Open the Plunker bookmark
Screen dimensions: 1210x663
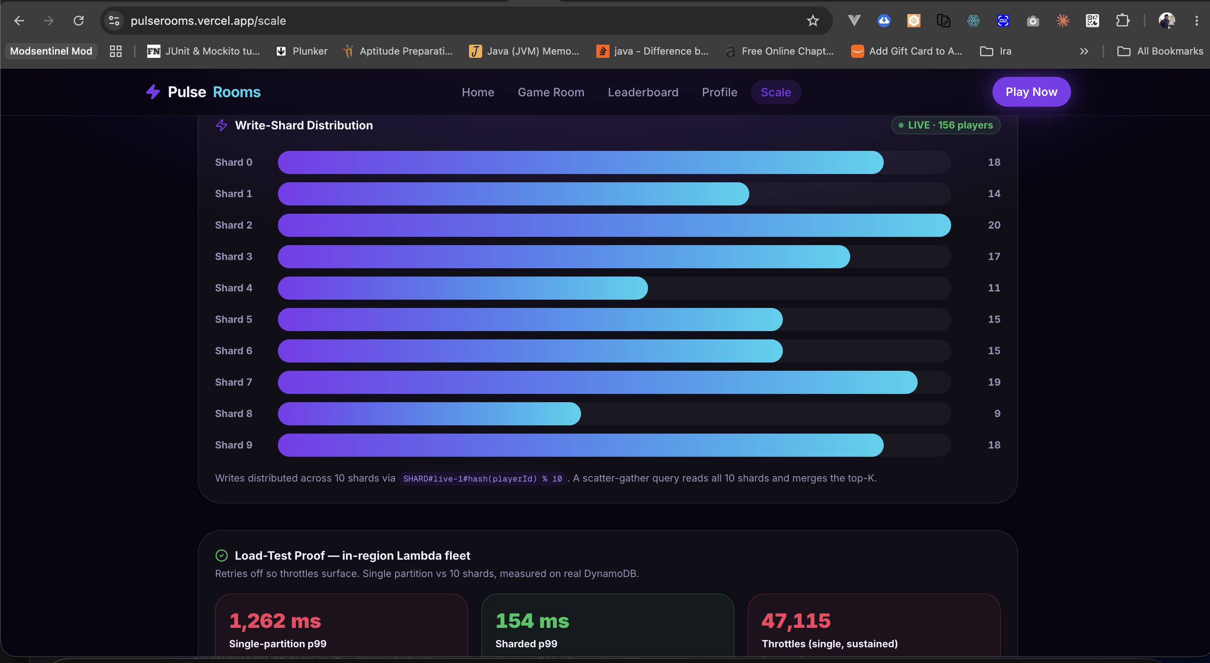(301, 51)
